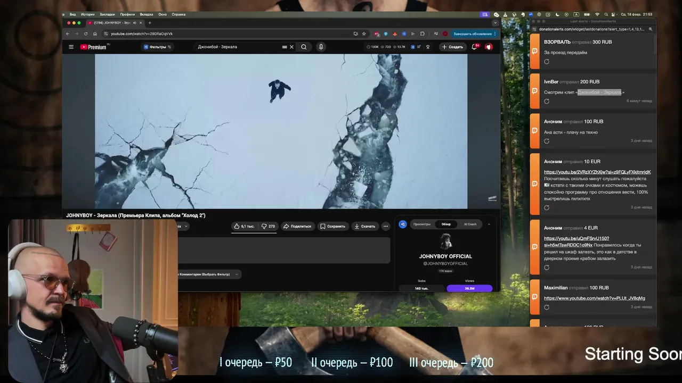Viewport: 682px width, 383px height.
Task: Dislike the video showing 273
Action: click(269, 226)
